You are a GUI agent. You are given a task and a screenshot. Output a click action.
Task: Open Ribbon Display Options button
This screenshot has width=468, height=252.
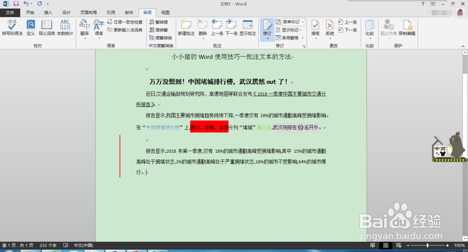(x=433, y=4)
